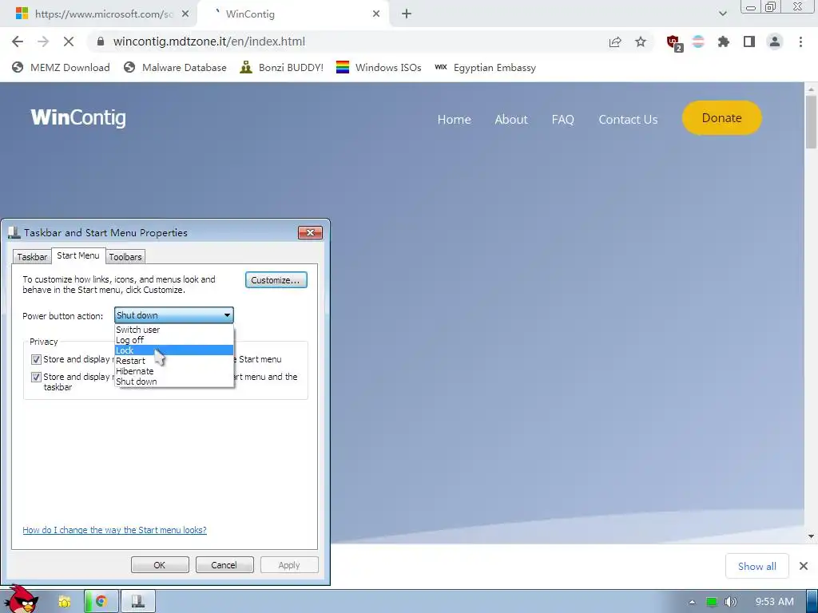View site security lock icon
This screenshot has height=613, width=818.
pos(101,42)
